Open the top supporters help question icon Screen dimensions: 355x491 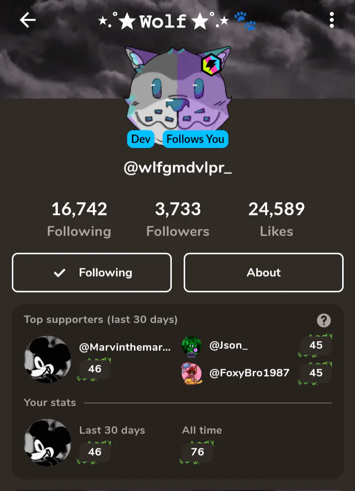324,320
